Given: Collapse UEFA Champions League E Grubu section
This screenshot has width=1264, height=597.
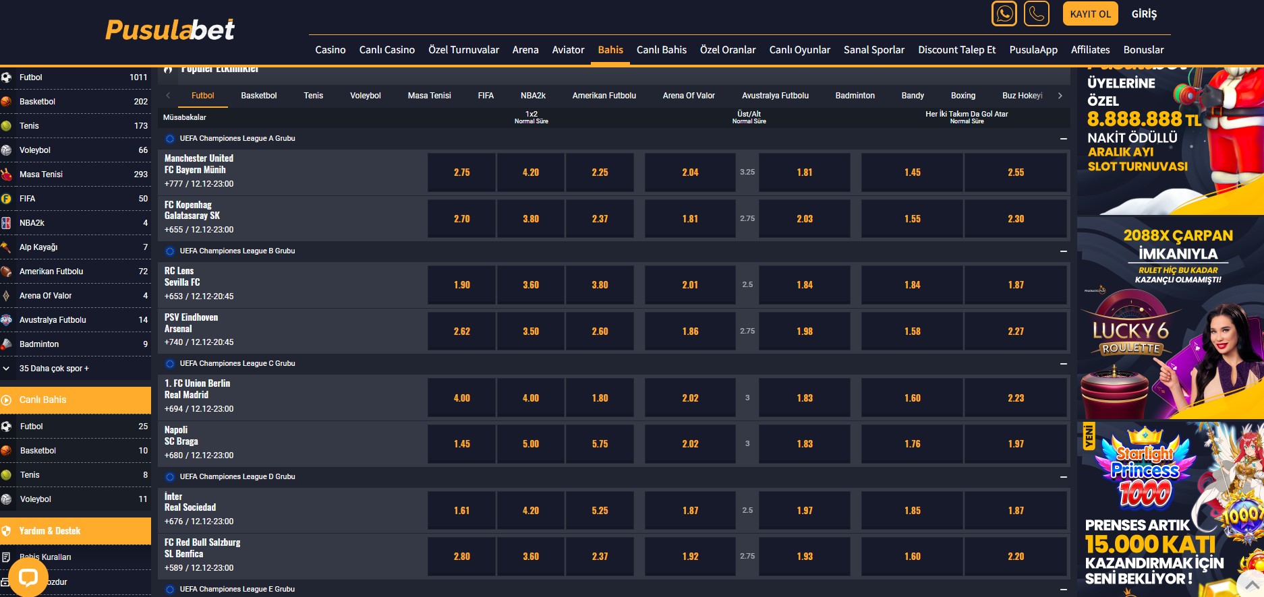Looking at the screenshot, I should pyautogui.click(x=1063, y=590).
